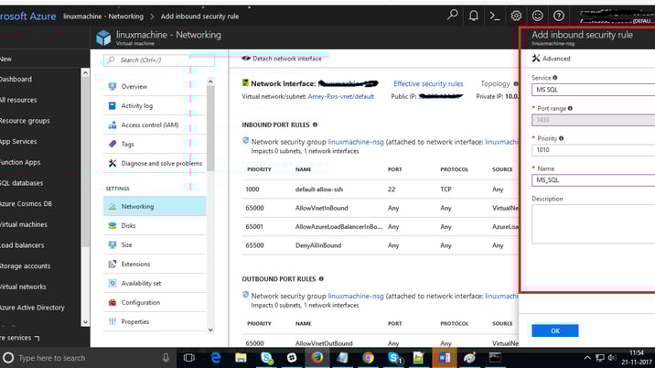Viewport: 655px width, 368px height.
Task: Click linuxmachine - Networking breadcrumb
Action: point(103,16)
